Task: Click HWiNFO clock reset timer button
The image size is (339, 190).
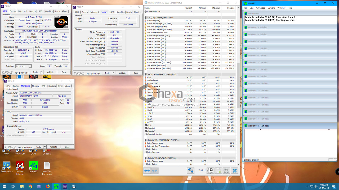Action: point(210,170)
